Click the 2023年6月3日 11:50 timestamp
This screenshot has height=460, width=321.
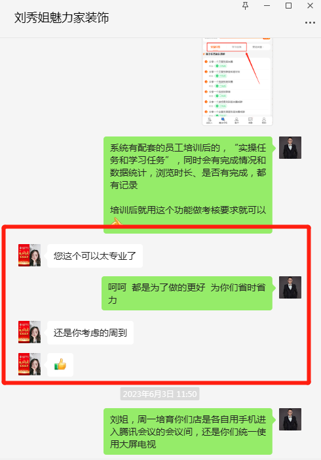pyautogui.click(x=160, y=394)
